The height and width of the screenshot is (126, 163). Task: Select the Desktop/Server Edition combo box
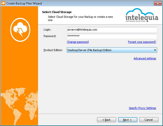112,50
